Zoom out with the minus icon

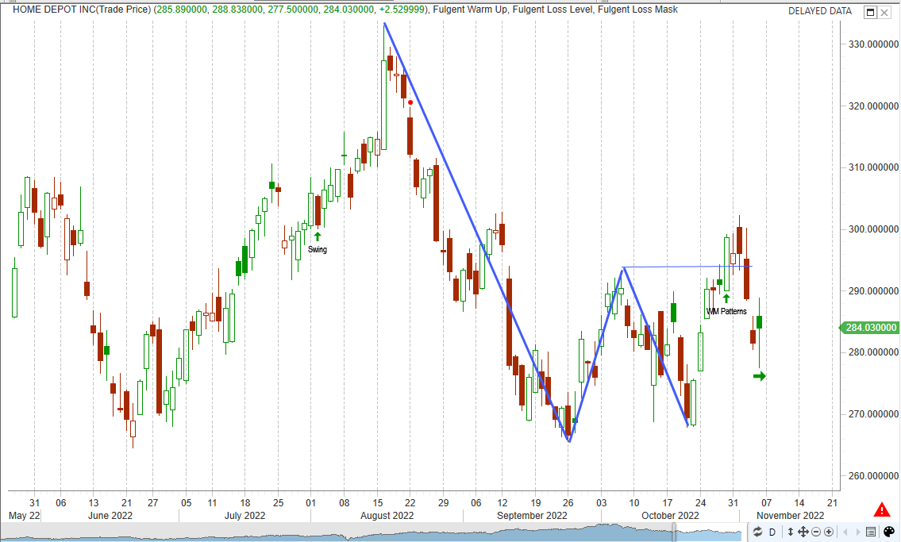click(x=816, y=532)
